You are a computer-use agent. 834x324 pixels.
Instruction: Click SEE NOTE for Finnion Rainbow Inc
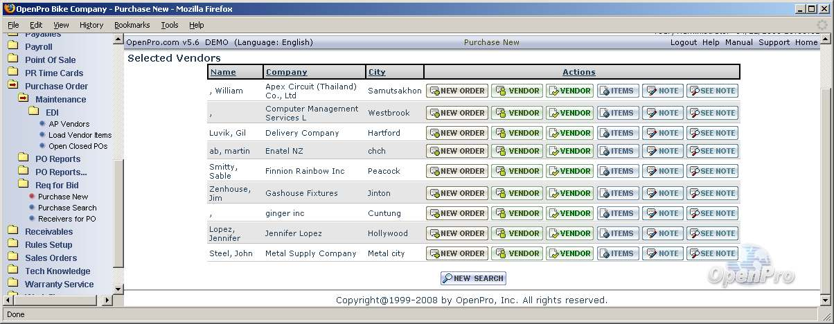coord(711,171)
